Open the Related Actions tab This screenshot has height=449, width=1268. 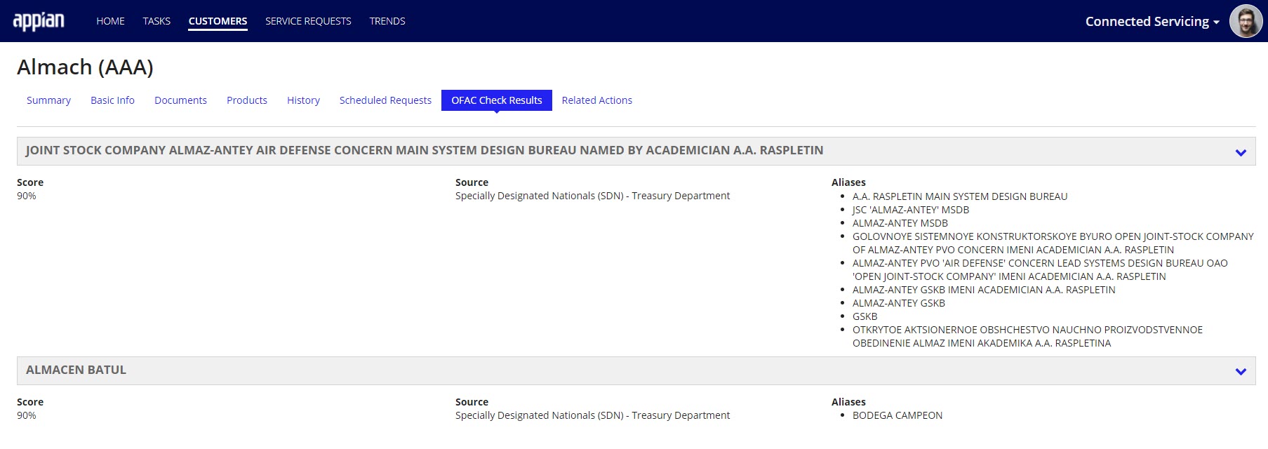(597, 100)
